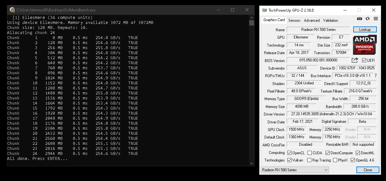Switch to the Advanced tab
This screenshot has width=386, height=181.
[312, 20]
